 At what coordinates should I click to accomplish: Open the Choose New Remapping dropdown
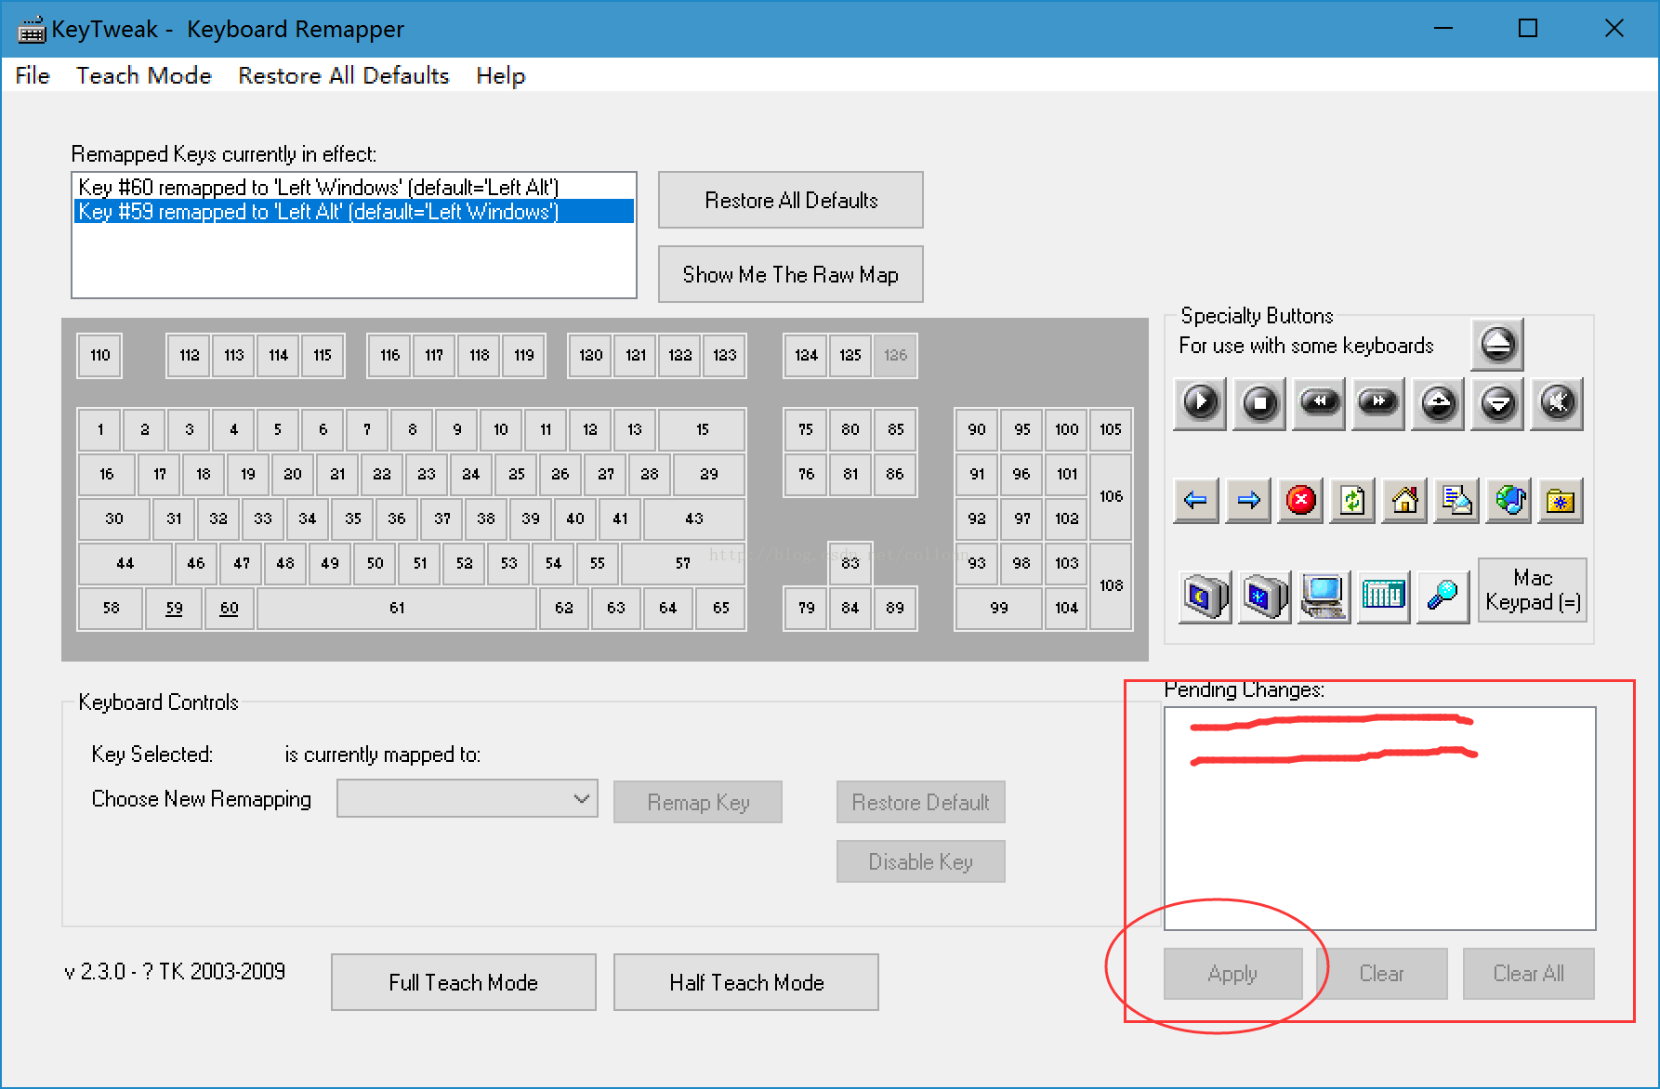click(x=468, y=799)
